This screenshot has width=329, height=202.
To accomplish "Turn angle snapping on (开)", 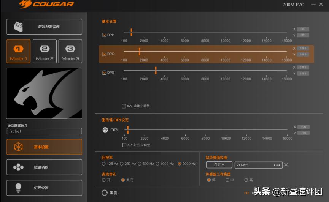I will [x=104, y=180].
